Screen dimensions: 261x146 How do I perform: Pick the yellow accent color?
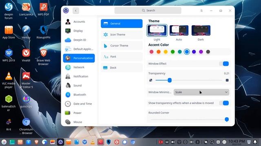tap(166, 52)
